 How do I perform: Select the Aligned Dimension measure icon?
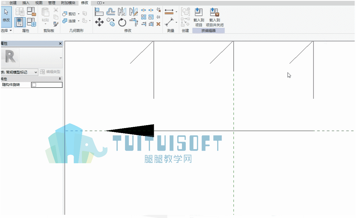tap(169, 12)
